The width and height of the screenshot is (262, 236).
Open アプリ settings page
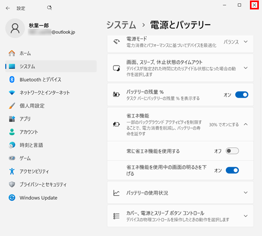pyautogui.click(x=51, y=119)
